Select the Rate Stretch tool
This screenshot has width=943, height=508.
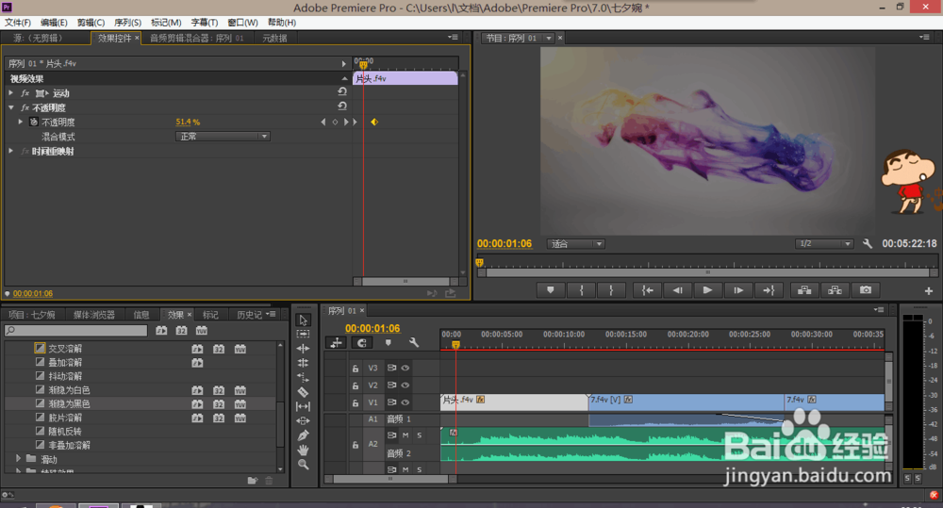coord(303,378)
